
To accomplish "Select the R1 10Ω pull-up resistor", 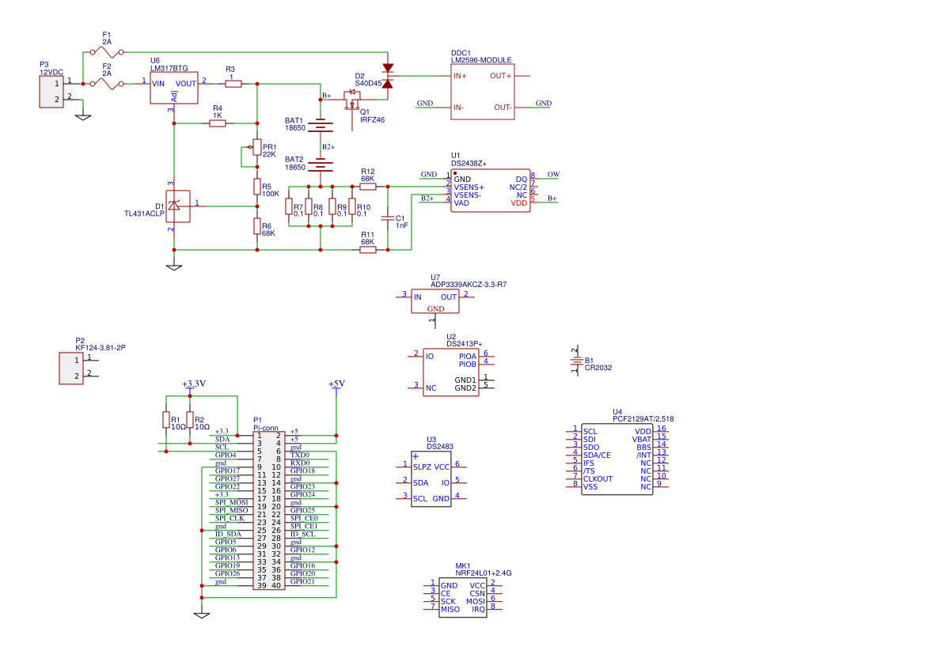I will tap(166, 419).
